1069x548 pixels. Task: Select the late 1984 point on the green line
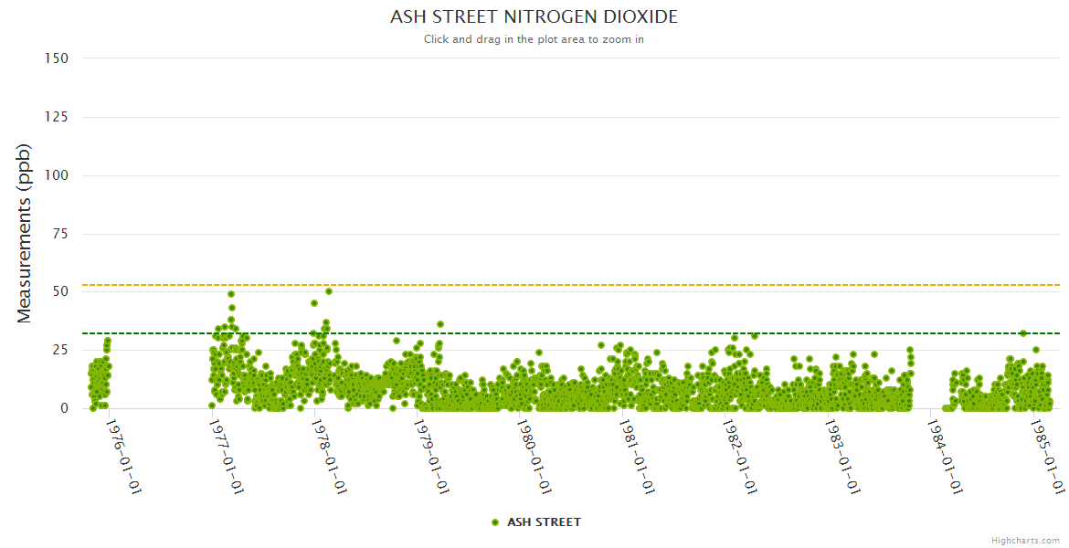tap(1023, 333)
